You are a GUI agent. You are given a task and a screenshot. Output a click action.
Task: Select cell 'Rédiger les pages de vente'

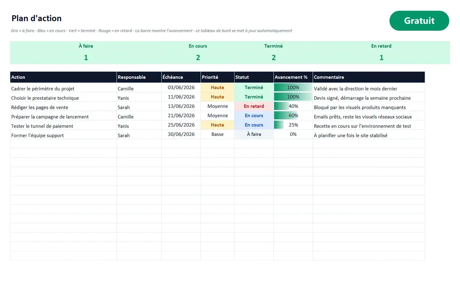[63, 106]
